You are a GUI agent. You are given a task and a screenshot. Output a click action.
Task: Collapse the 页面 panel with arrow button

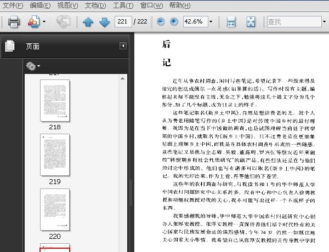click(x=123, y=45)
